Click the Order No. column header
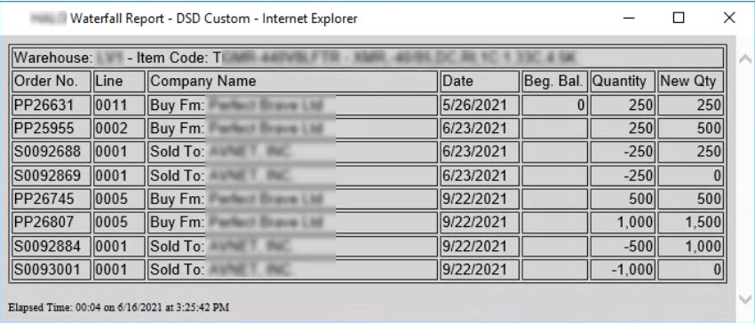This screenshot has width=755, height=323. pos(52,82)
